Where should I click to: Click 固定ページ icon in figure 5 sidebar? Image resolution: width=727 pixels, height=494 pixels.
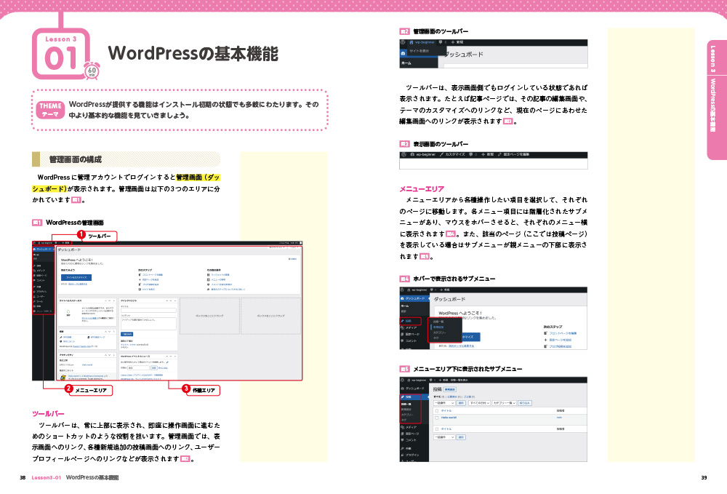[x=403, y=434]
